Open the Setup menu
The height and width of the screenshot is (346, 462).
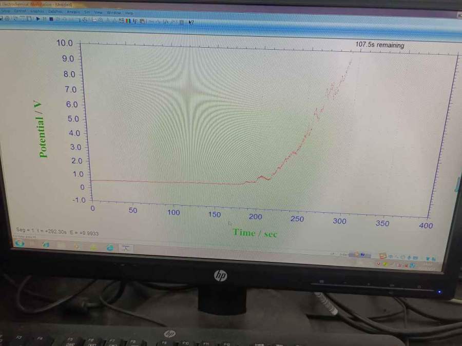pos(6,11)
